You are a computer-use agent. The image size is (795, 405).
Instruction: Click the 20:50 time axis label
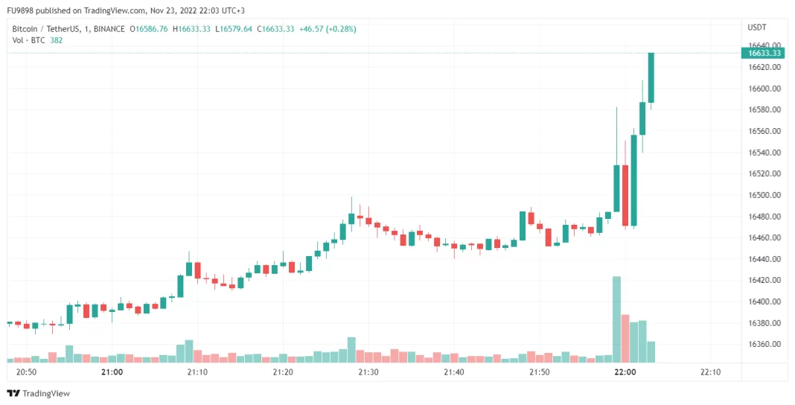click(26, 372)
